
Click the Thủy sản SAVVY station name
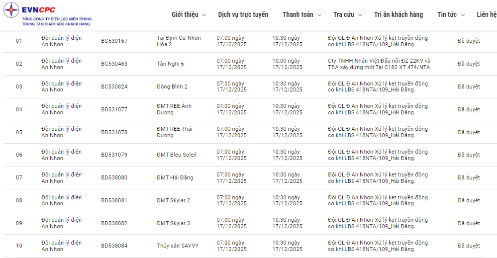[178, 246]
